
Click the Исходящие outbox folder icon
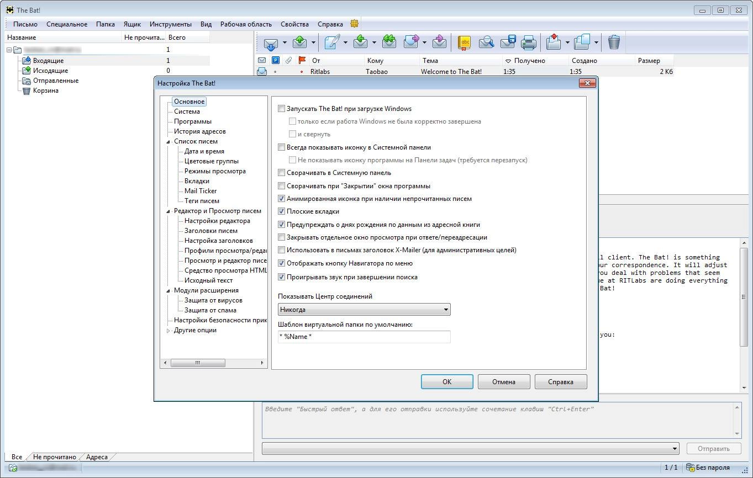click(x=26, y=70)
